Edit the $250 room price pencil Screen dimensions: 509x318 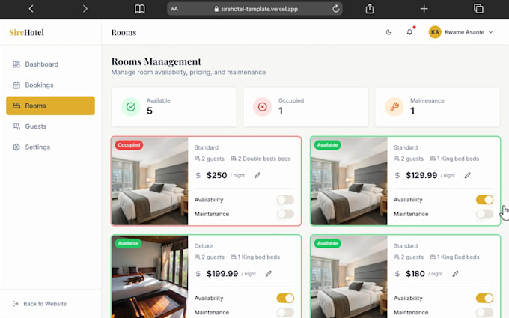(257, 176)
